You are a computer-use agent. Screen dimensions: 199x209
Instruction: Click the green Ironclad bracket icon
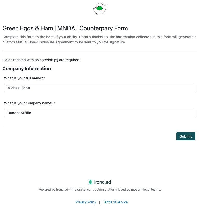pyautogui.click(x=90, y=182)
